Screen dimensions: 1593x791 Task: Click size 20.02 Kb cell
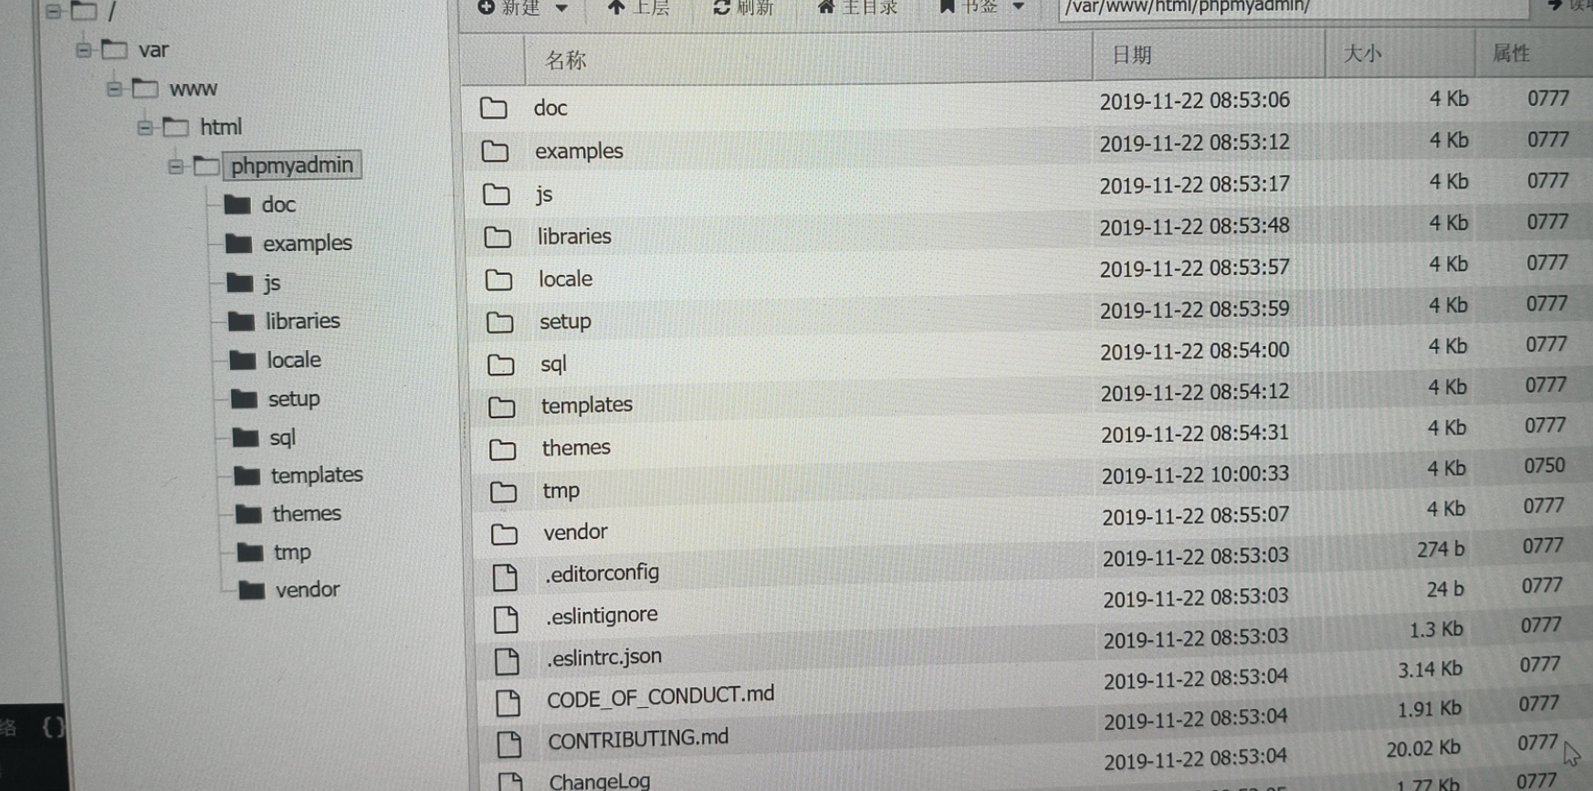(x=1423, y=749)
